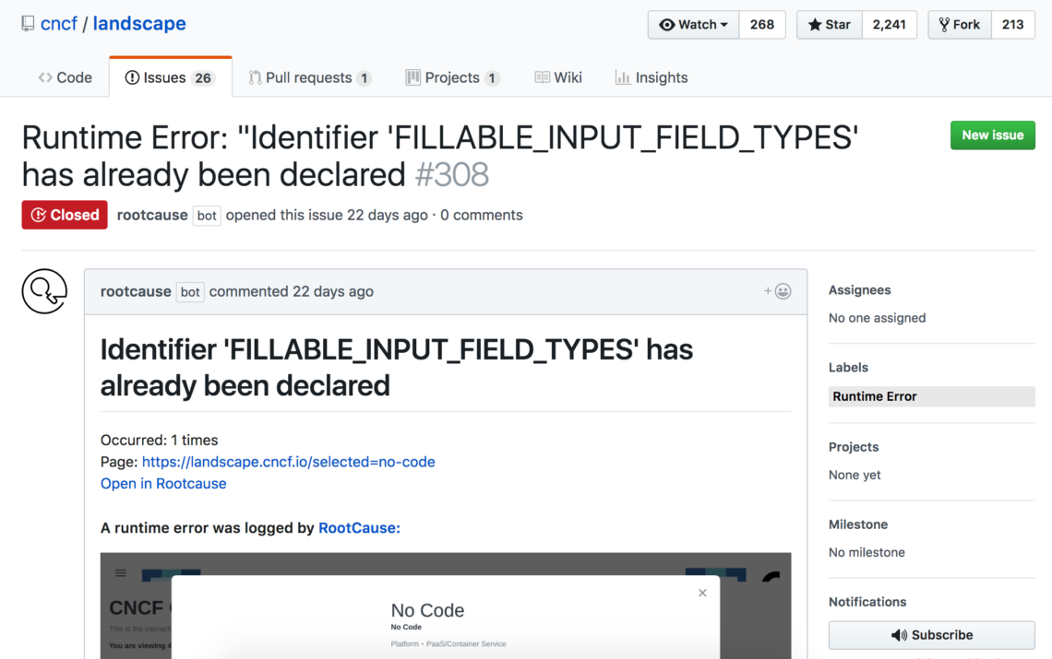Select the Runtime Error label
The width and height of the screenshot is (1052, 659).
tap(875, 396)
